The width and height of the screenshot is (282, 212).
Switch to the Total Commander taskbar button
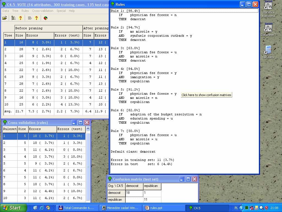point(78,208)
